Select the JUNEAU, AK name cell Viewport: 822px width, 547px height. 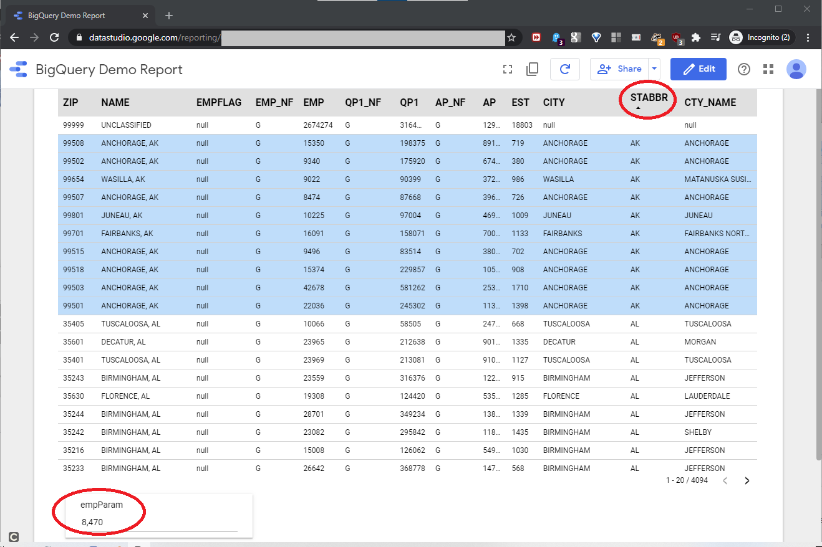coord(122,216)
